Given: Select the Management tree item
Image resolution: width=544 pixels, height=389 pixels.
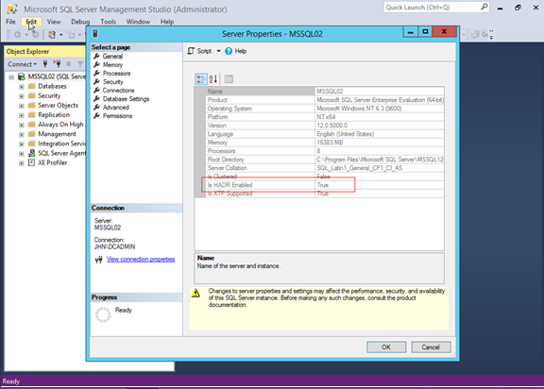Looking at the screenshot, I should [57, 134].
